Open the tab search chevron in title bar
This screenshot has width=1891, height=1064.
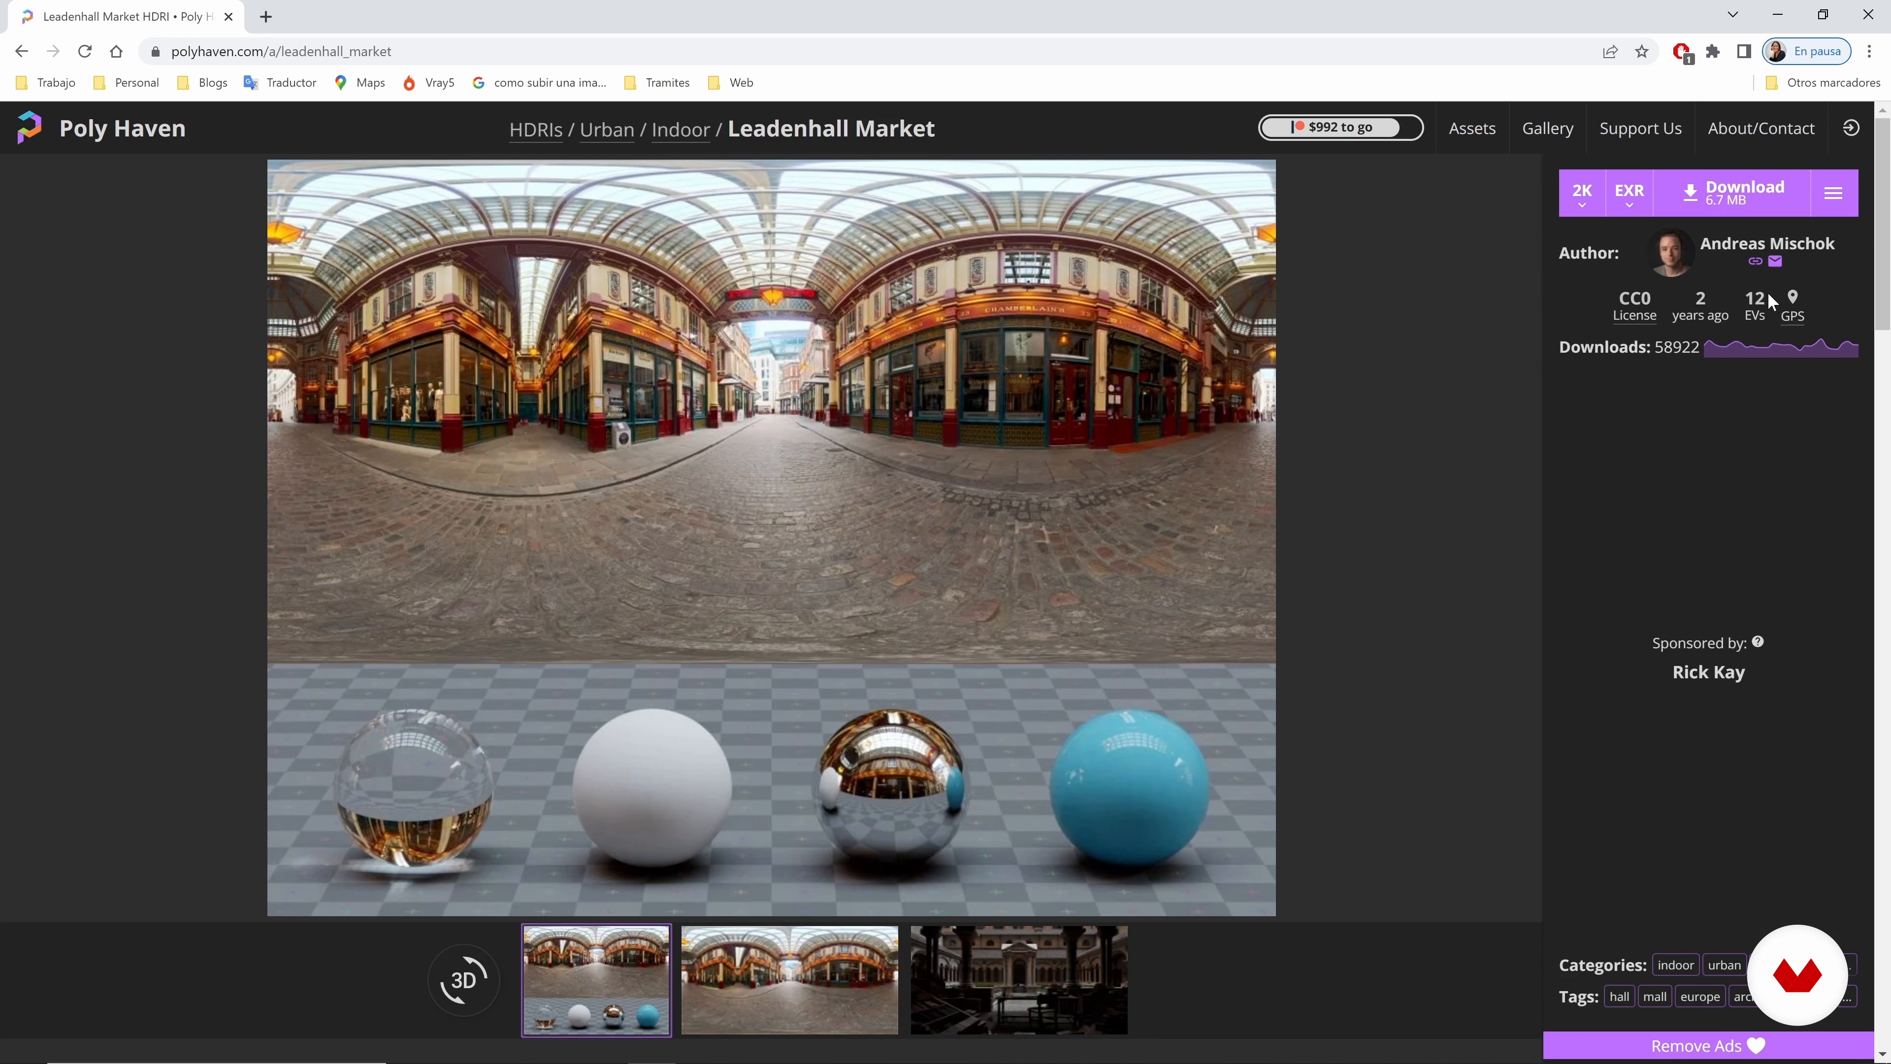[1732, 15]
